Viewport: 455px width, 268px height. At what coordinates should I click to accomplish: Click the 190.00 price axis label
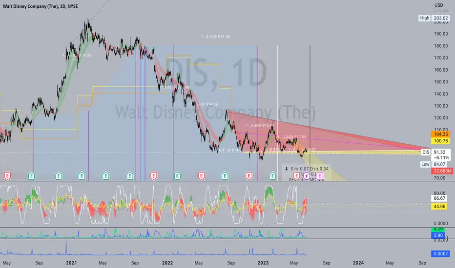tap(441, 34)
